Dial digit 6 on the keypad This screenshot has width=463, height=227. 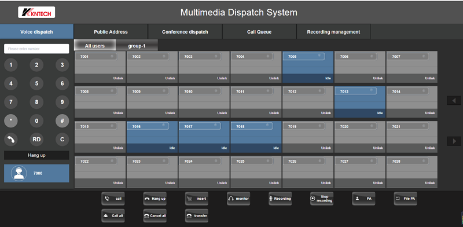click(x=62, y=83)
